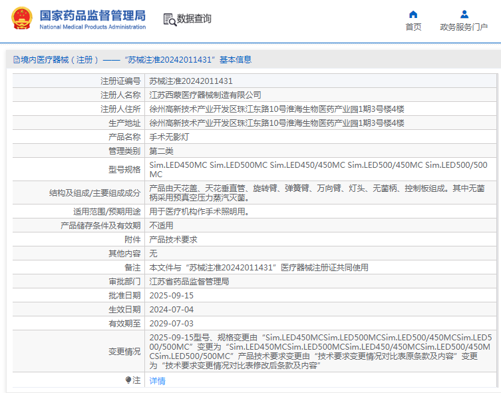This screenshot has width=501, height=393.
Task: Click the 审批部门 label
Action: (x=124, y=282)
